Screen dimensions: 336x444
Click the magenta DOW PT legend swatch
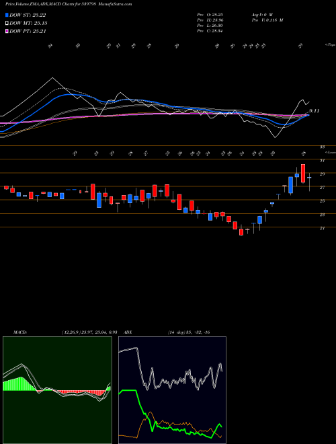(x=7, y=31)
